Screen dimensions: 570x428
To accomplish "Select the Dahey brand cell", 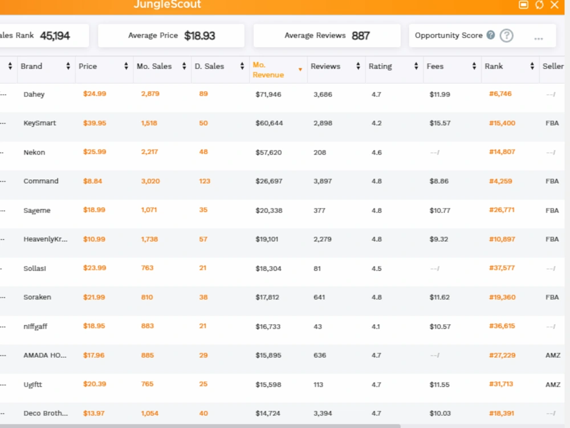I will [34, 94].
